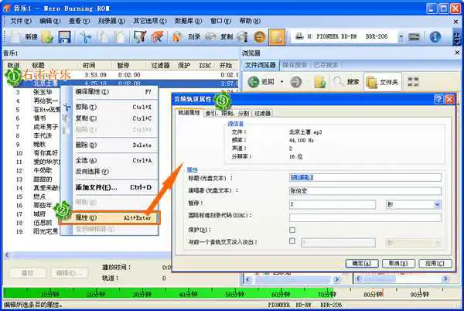Screen dimensions: 464x311
Task: Switch to 过滤器 tab in dialog
Action: [262, 113]
